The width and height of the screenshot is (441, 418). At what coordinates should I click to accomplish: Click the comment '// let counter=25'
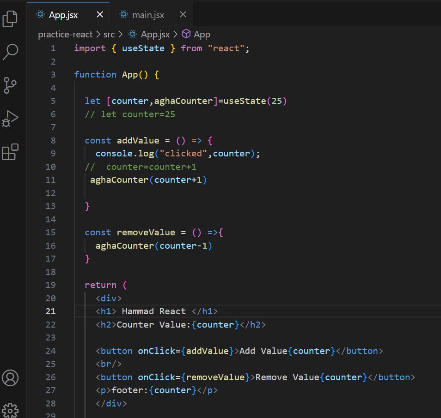point(130,114)
